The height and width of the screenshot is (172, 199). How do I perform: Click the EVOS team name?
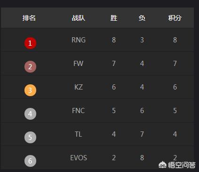pyautogui.click(x=79, y=158)
